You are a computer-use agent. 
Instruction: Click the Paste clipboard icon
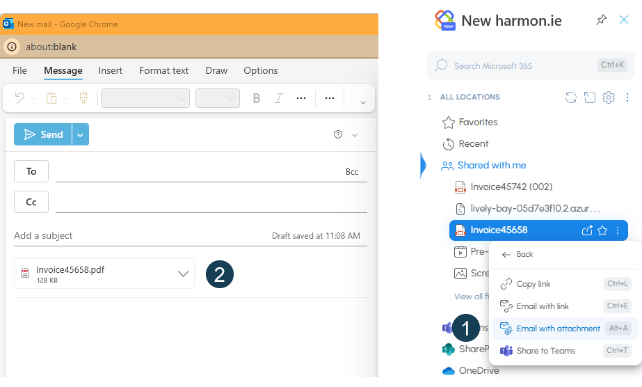click(x=51, y=98)
